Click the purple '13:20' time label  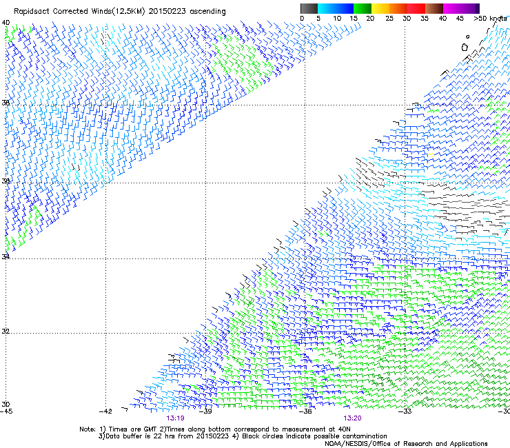click(x=352, y=418)
